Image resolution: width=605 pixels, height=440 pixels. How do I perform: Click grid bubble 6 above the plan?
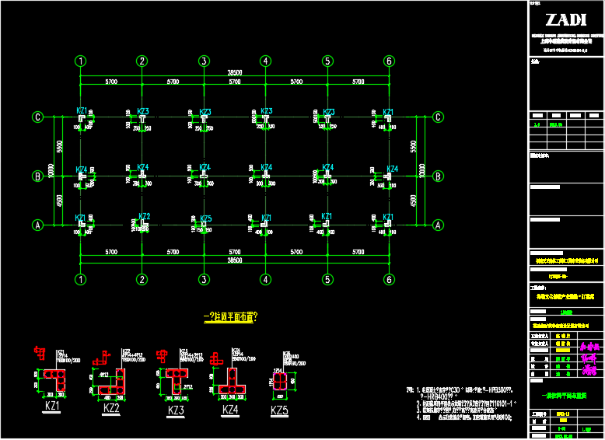389,61
